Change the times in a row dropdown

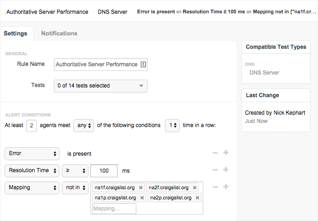[172, 125]
